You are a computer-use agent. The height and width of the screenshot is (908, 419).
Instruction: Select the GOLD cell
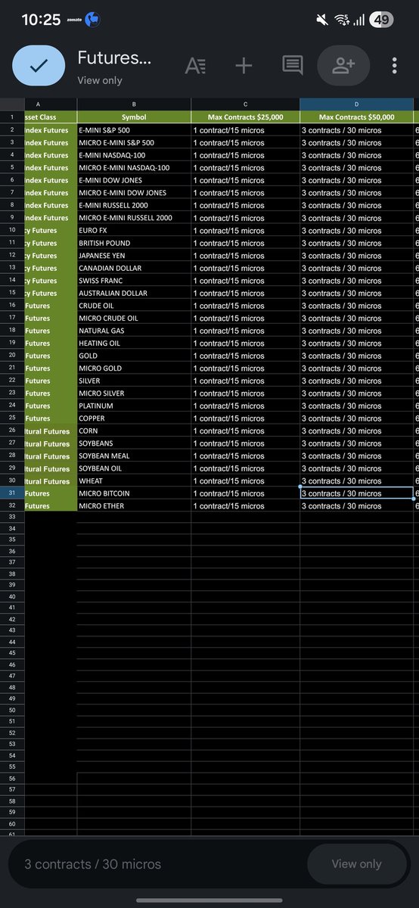[134, 356]
